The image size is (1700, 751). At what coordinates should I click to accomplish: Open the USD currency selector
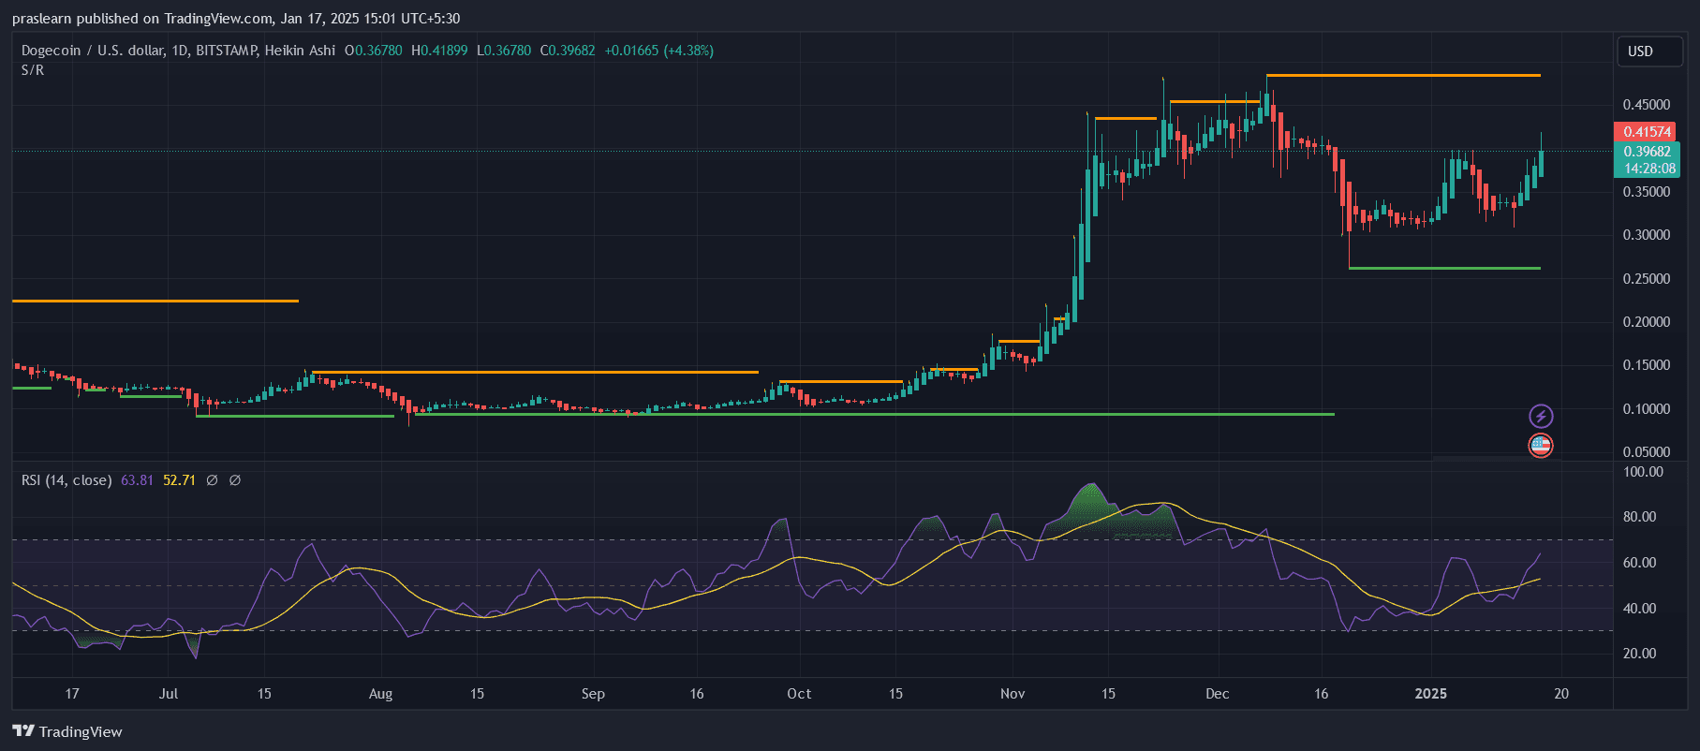pos(1649,52)
